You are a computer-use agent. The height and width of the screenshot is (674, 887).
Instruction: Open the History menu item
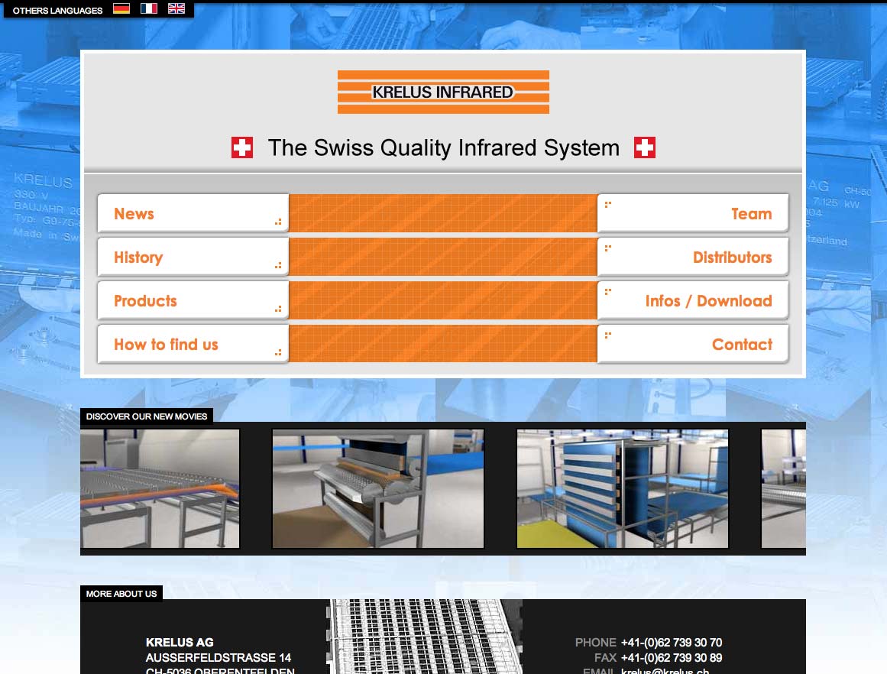pyautogui.click(x=193, y=257)
